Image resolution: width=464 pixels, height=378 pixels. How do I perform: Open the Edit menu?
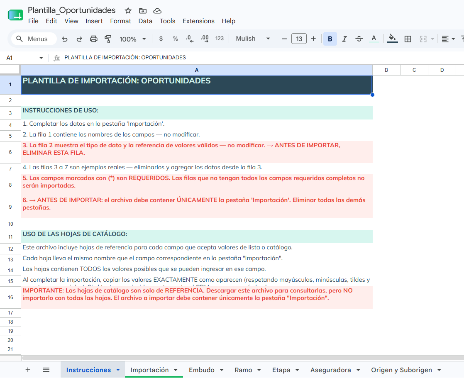51,21
